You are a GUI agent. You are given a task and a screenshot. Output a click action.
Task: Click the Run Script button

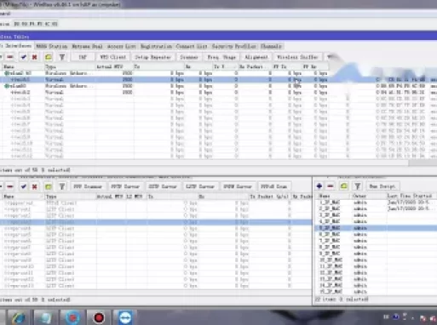[382, 186]
